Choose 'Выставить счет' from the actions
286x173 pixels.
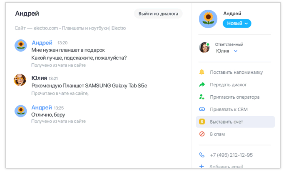point(226,122)
